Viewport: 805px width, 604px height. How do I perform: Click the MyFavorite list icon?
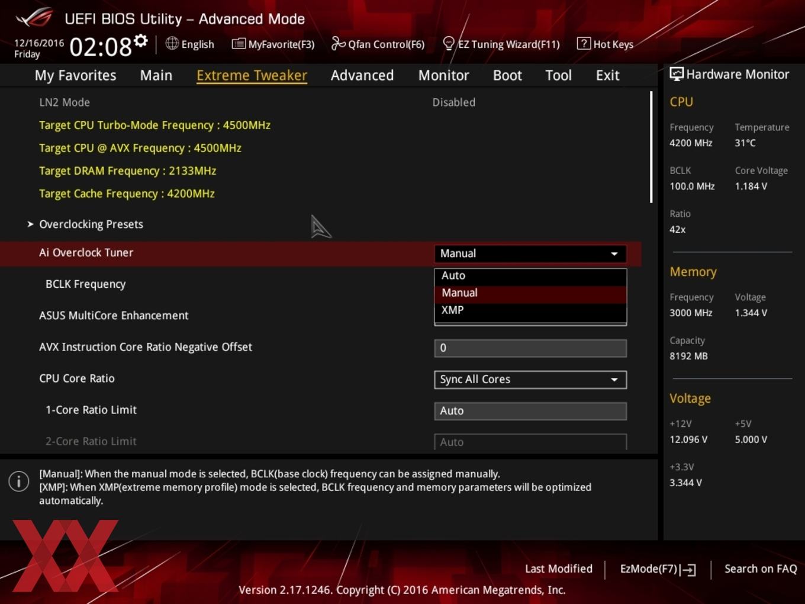tap(239, 44)
